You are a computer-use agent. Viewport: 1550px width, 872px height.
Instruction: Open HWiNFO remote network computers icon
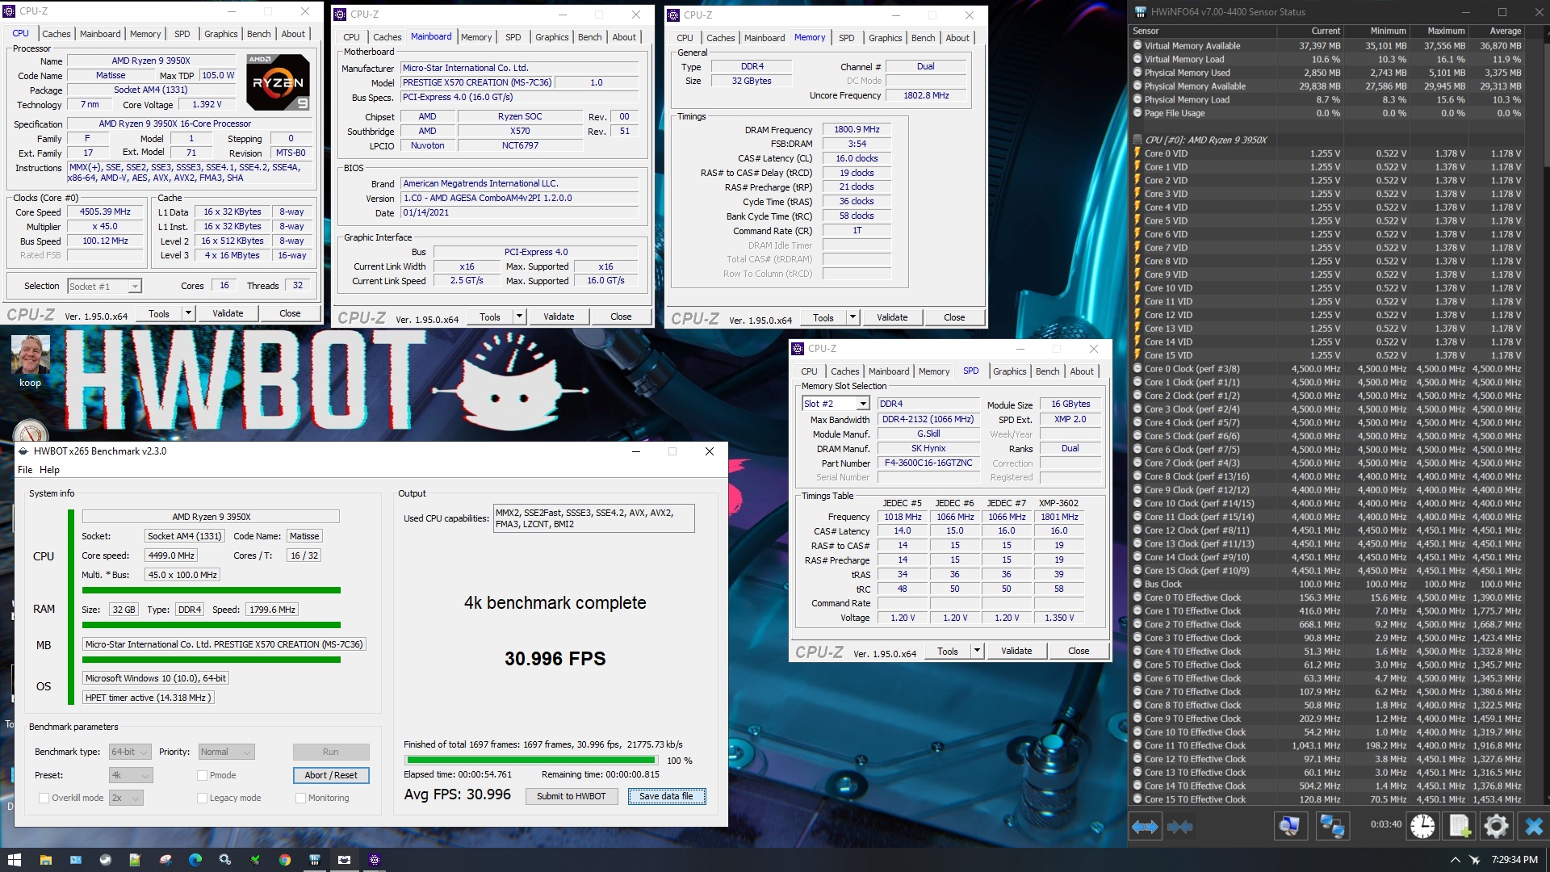(1331, 825)
